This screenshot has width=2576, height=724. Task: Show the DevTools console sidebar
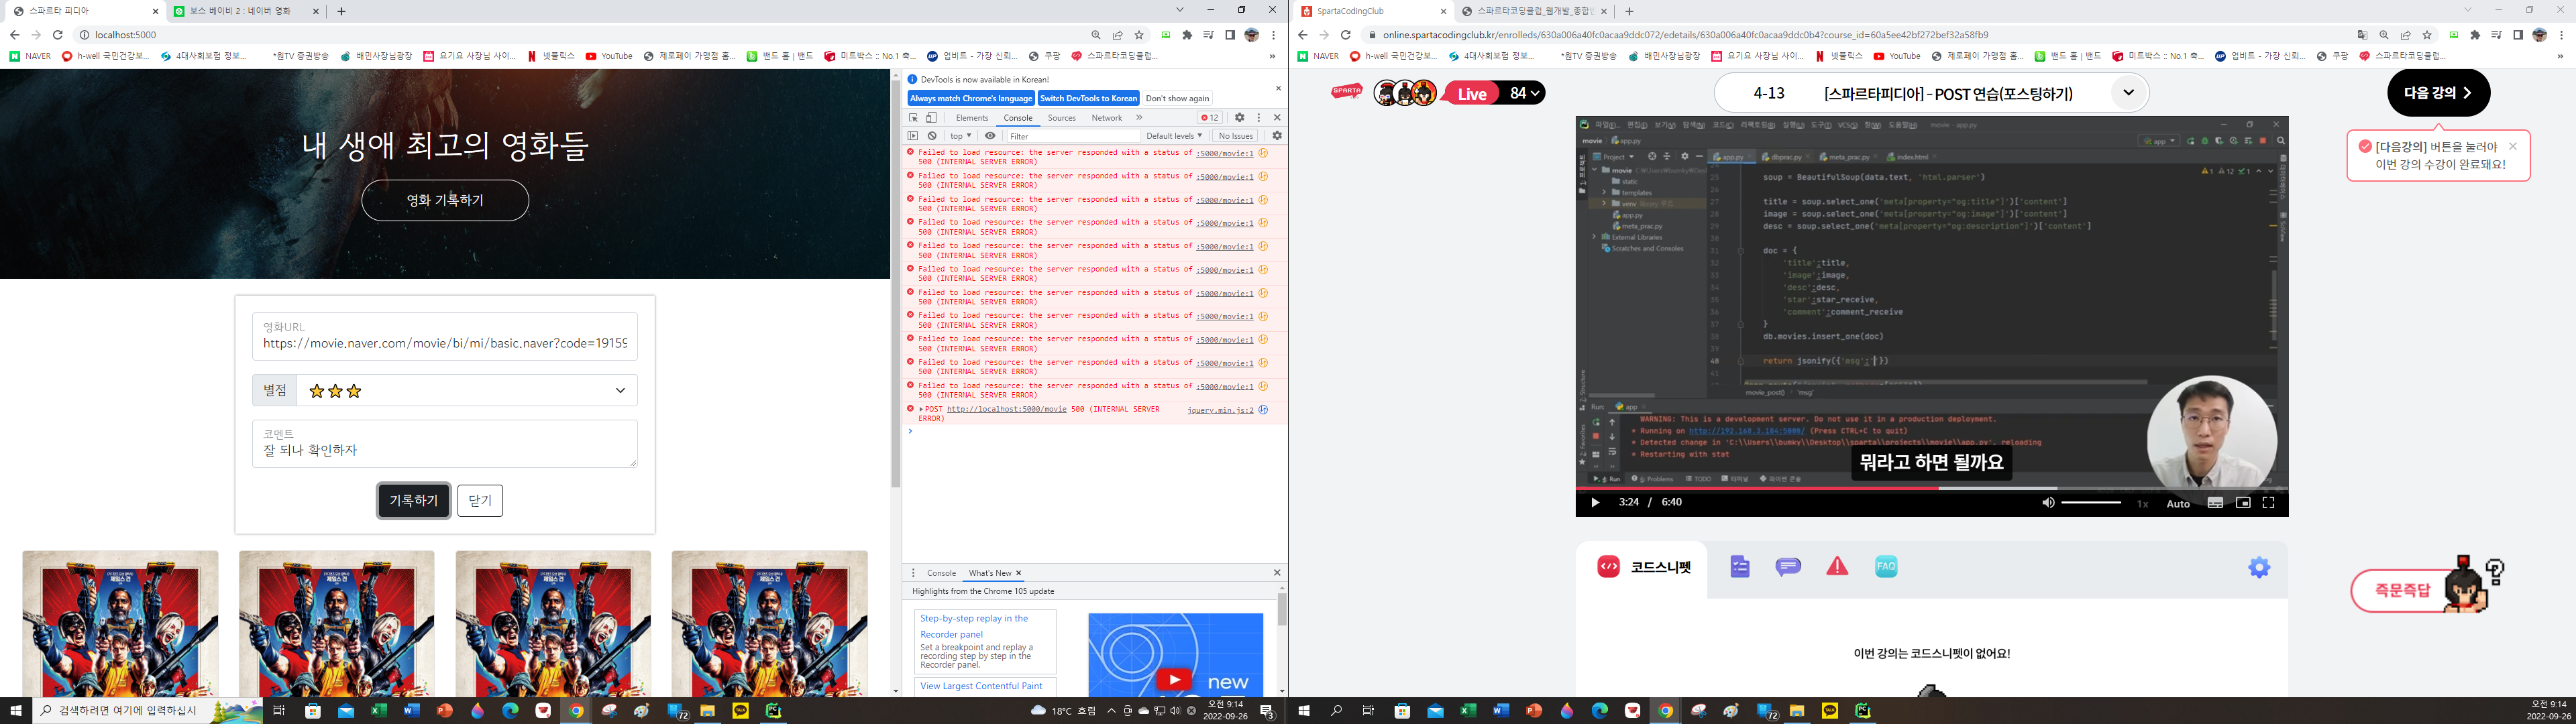tap(913, 136)
